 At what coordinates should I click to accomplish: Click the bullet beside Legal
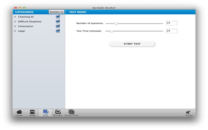[15, 31]
